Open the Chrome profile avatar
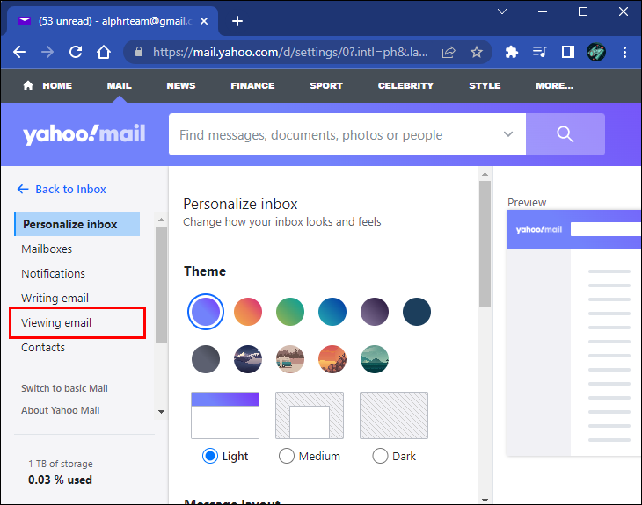Viewport: 642px width, 505px height. pyautogui.click(x=596, y=52)
